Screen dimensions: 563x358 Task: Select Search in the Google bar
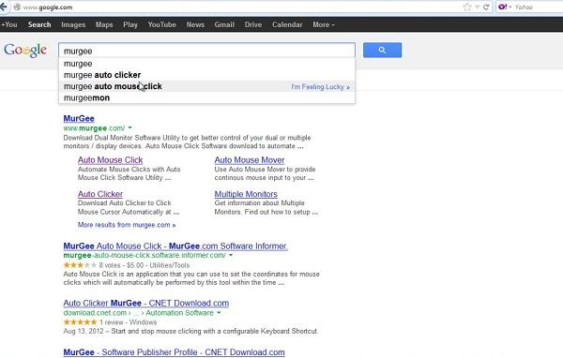pyautogui.click(x=39, y=24)
